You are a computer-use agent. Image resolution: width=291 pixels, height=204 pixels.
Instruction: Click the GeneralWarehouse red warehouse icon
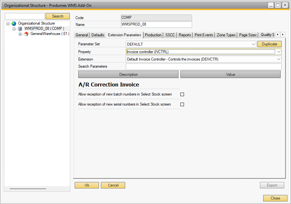tap(26, 34)
